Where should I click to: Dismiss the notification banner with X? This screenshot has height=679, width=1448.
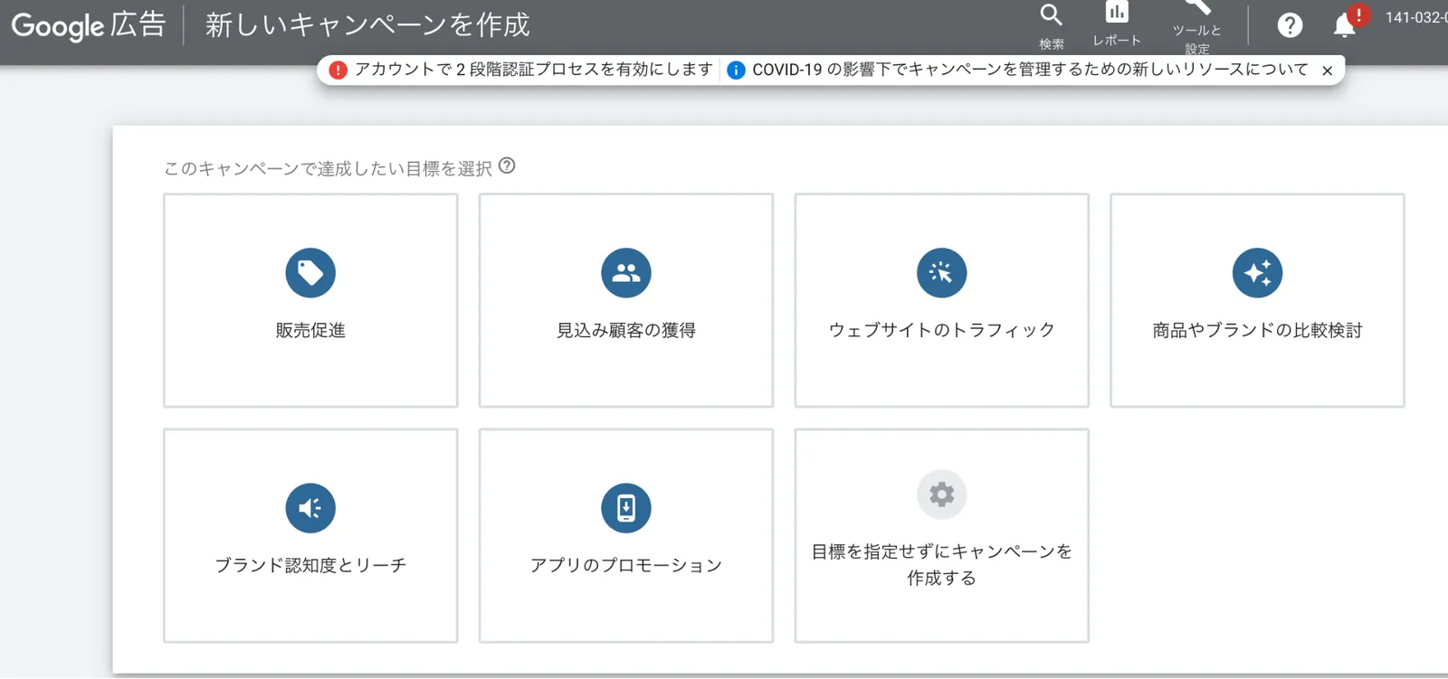1327,71
